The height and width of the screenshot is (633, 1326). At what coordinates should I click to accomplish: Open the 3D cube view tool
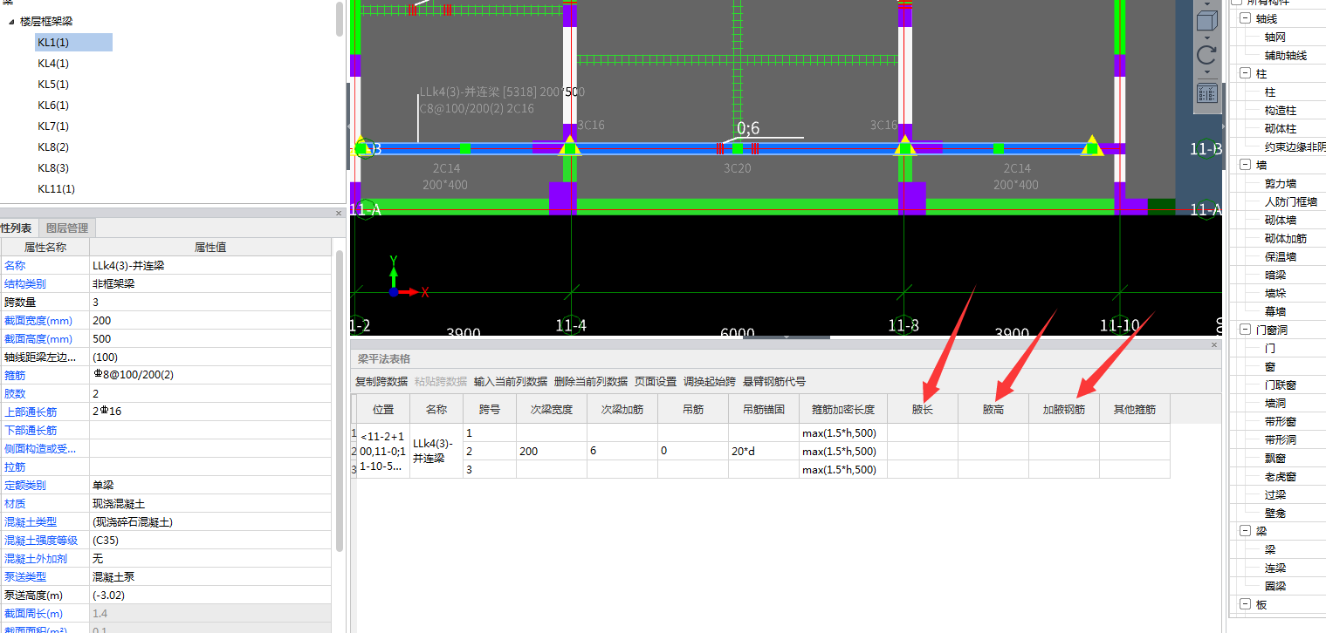click(1206, 19)
